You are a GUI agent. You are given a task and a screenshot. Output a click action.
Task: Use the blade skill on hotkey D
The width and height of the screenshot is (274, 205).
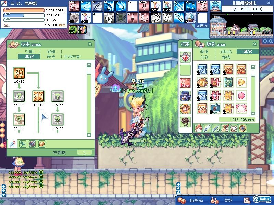click(109, 6)
